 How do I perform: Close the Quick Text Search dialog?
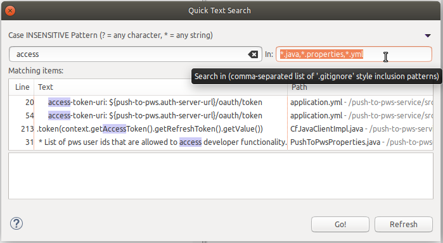[x=10, y=11]
